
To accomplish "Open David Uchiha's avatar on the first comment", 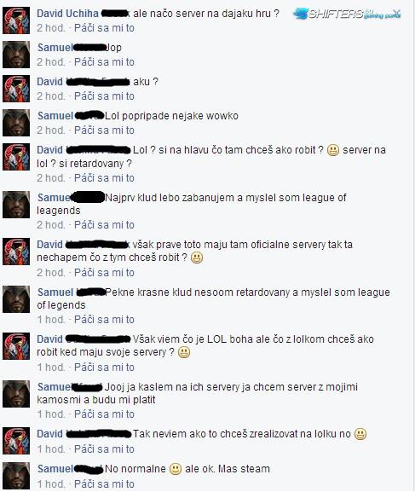I will point(16,20).
